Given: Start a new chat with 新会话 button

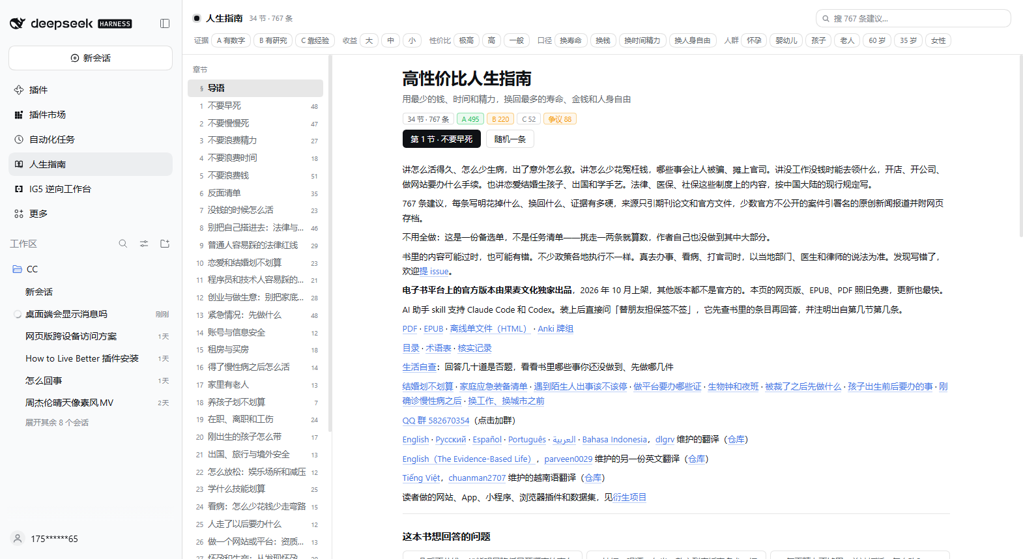Looking at the screenshot, I should point(91,58).
